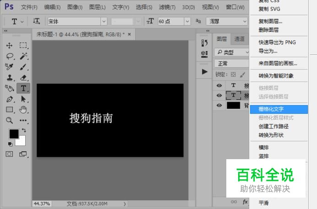317x209 pixels.
Task: Click the black foreground color swatch
Action: pyautogui.click(x=14, y=134)
